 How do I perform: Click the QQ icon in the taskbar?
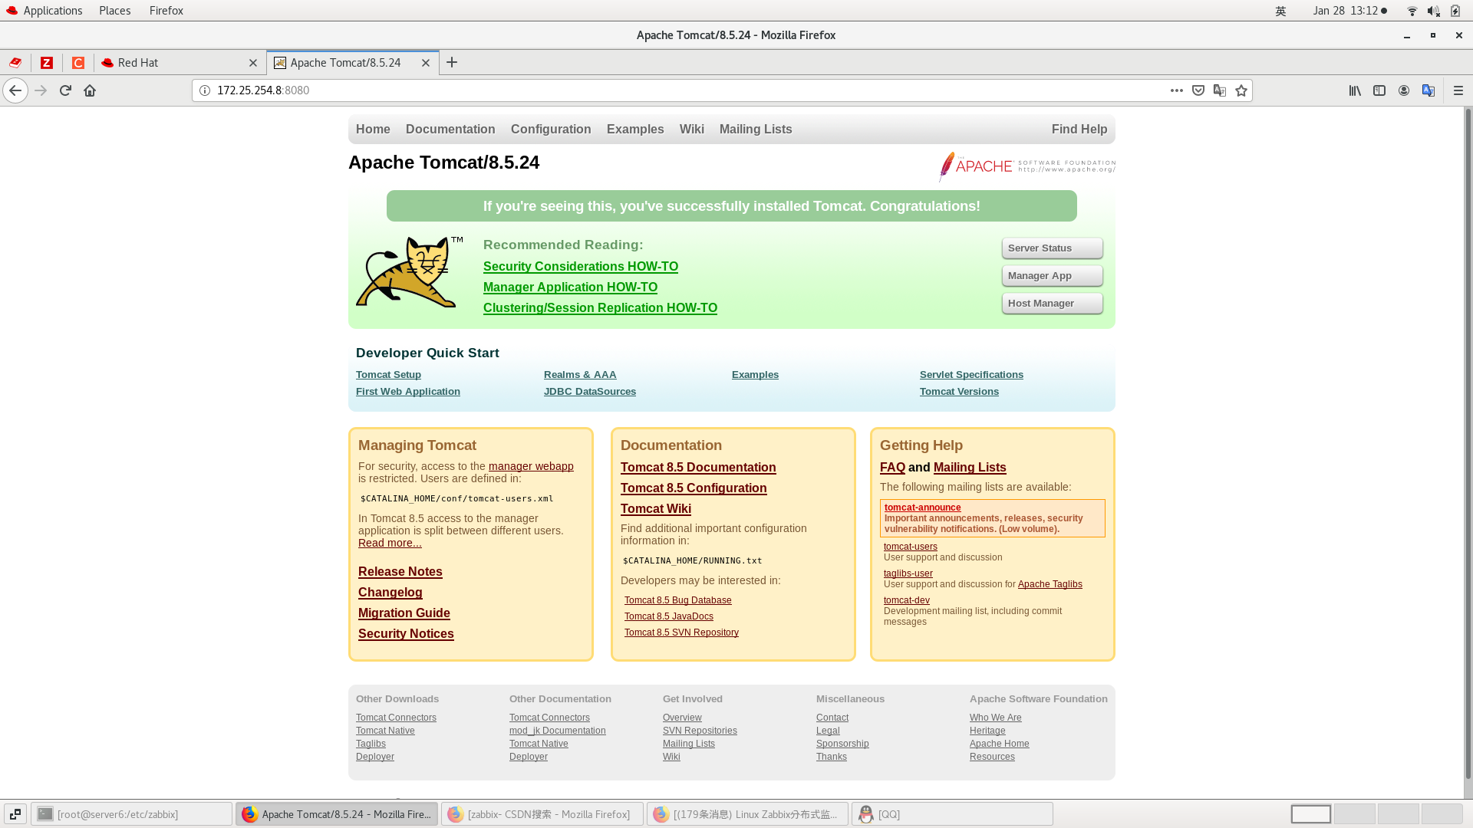click(x=865, y=813)
